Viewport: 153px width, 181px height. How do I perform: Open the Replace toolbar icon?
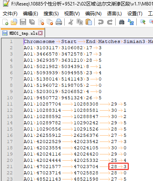(x=131, y=22)
